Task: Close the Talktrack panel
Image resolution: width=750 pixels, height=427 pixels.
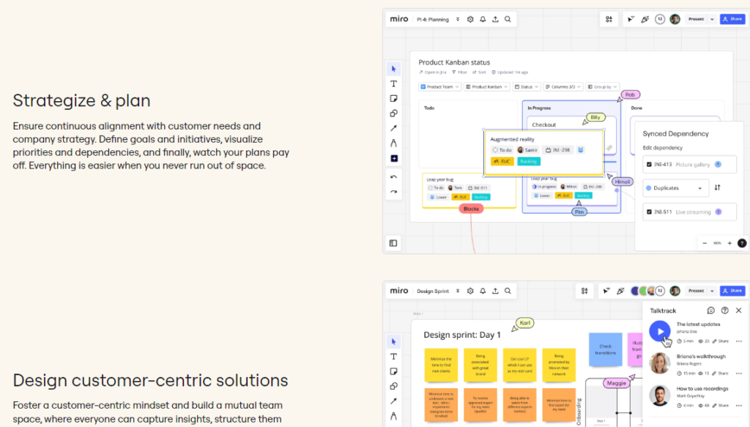Action: [738, 311]
